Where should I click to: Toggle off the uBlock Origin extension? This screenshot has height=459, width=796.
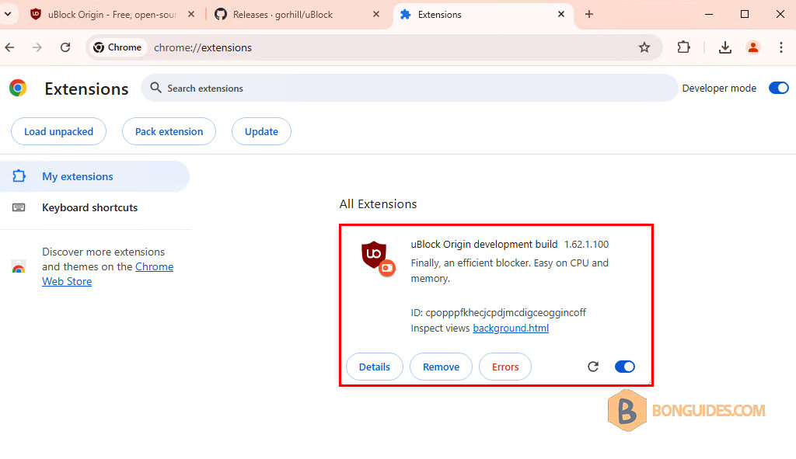click(624, 367)
